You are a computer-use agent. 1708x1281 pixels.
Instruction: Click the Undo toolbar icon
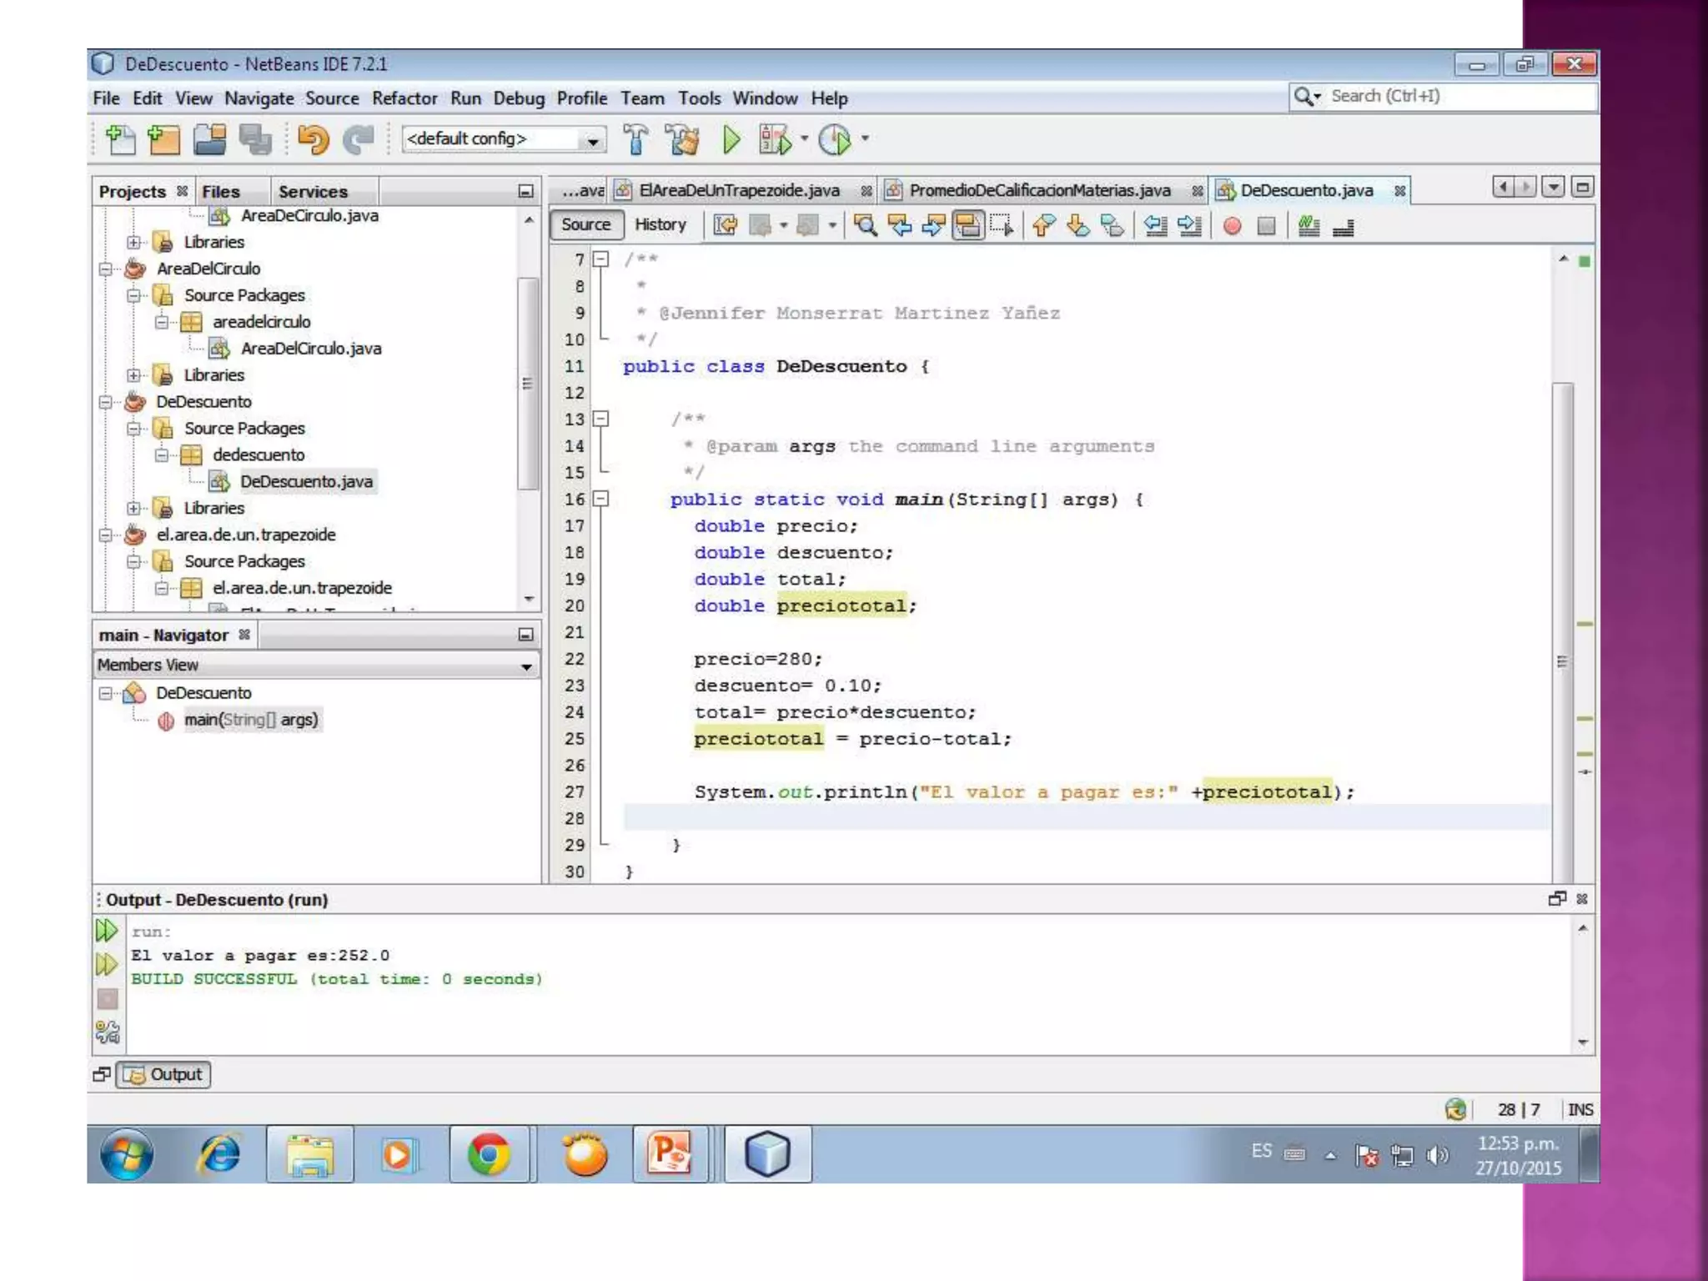(313, 140)
